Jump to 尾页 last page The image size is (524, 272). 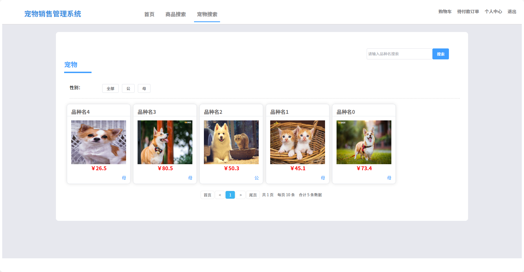coord(253,195)
